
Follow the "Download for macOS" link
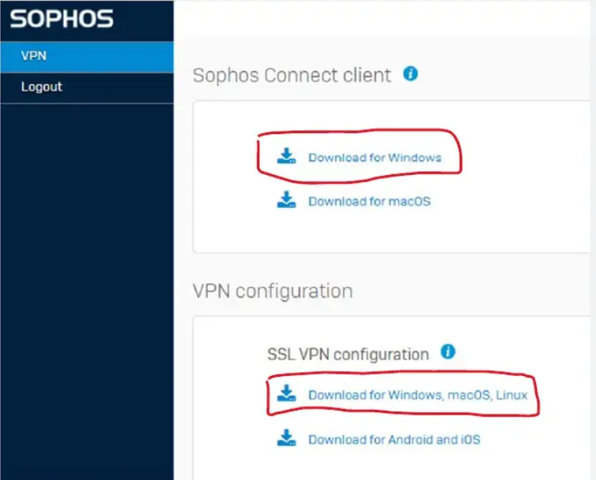point(369,201)
